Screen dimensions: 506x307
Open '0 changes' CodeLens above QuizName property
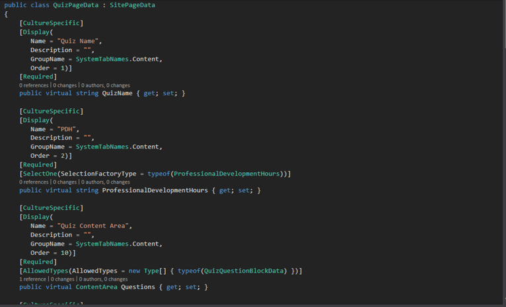coord(65,85)
